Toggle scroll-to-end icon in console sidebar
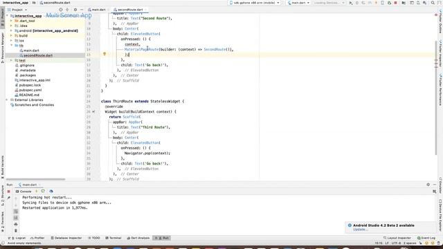Viewport: 443px width, 249px height. [x=16, y=218]
